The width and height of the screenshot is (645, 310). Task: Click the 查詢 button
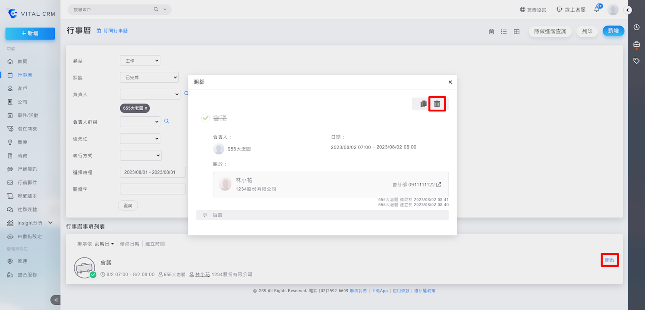pos(128,205)
